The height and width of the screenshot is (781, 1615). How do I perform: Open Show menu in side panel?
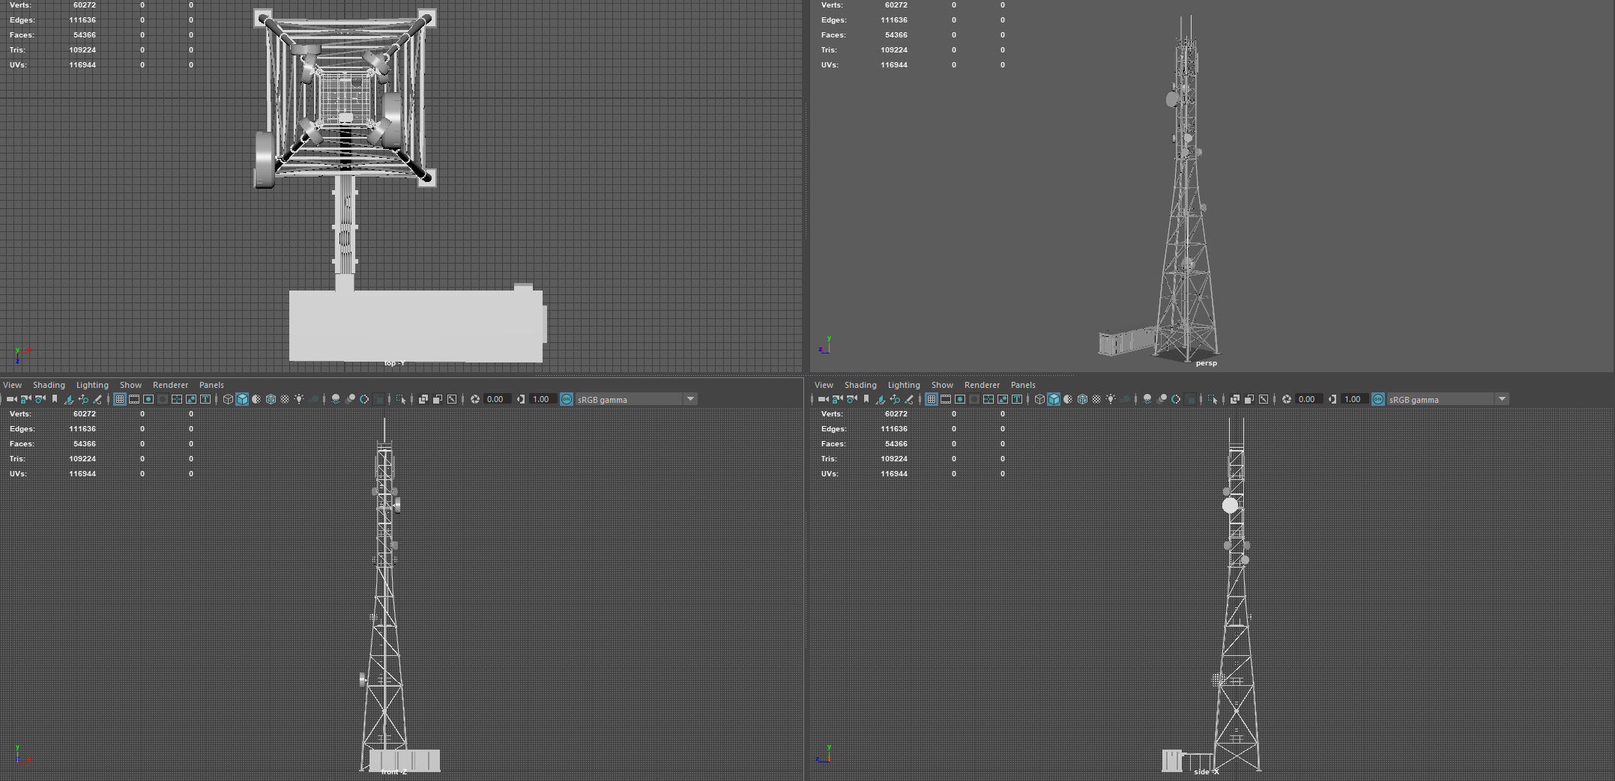click(x=942, y=385)
